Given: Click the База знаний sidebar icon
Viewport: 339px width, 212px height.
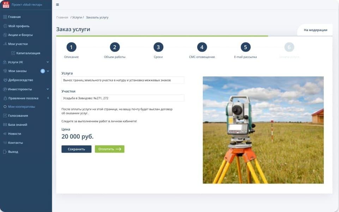Looking at the screenshot, I should tap(5, 124).
